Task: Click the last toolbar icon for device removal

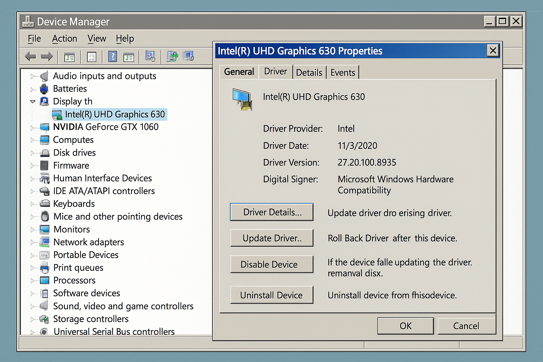Action: (x=188, y=56)
